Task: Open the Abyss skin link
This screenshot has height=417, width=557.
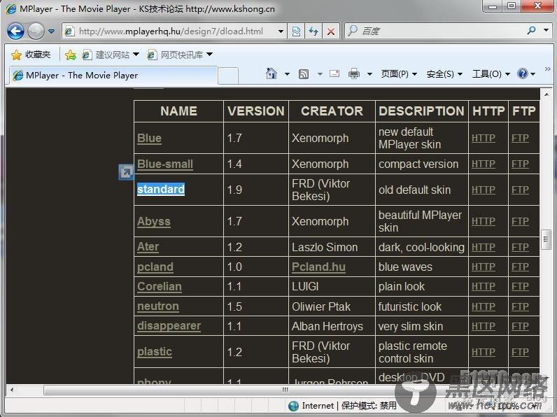Action: coord(154,221)
